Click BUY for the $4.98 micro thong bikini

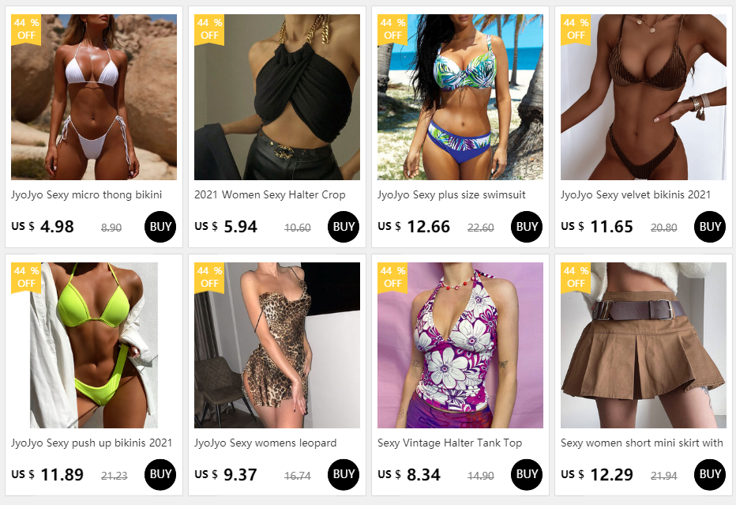click(x=160, y=227)
